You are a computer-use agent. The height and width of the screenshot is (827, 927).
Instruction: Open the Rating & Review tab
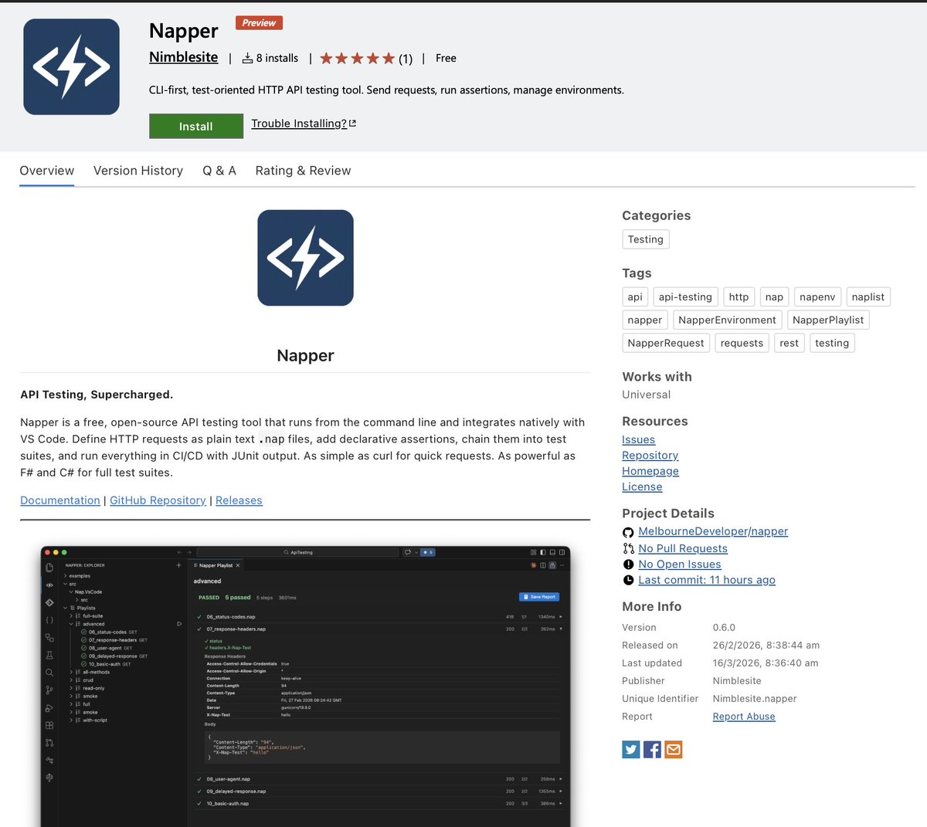click(x=303, y=171)
